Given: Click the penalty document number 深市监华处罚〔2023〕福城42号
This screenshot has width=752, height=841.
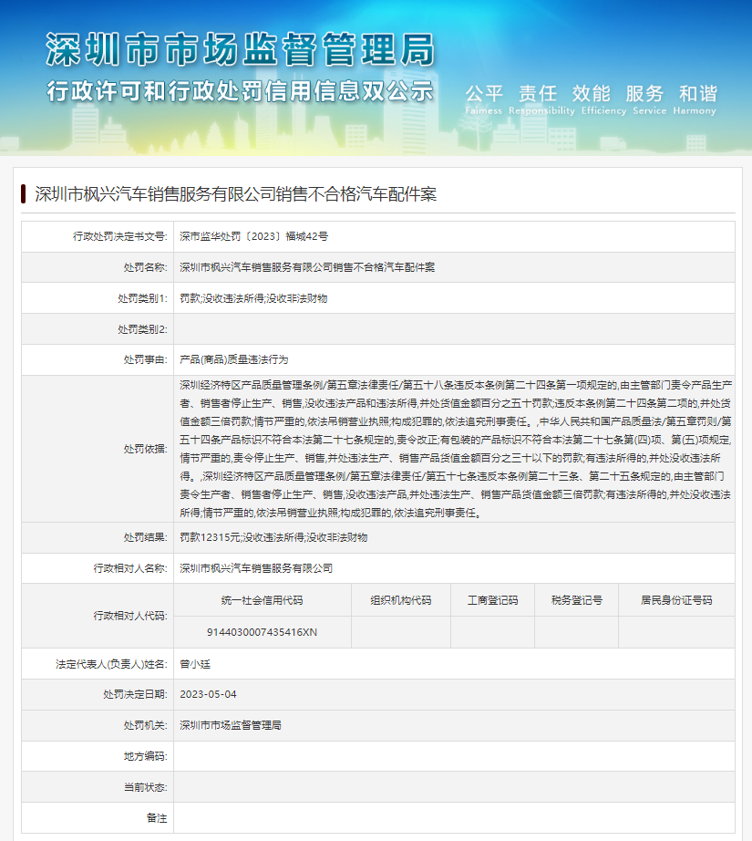Looking at the screenshot, I should point(252,235).
